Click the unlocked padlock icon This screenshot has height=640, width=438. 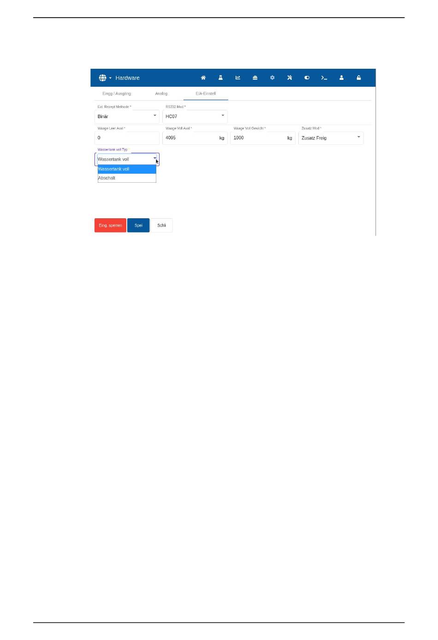point(359,78)
